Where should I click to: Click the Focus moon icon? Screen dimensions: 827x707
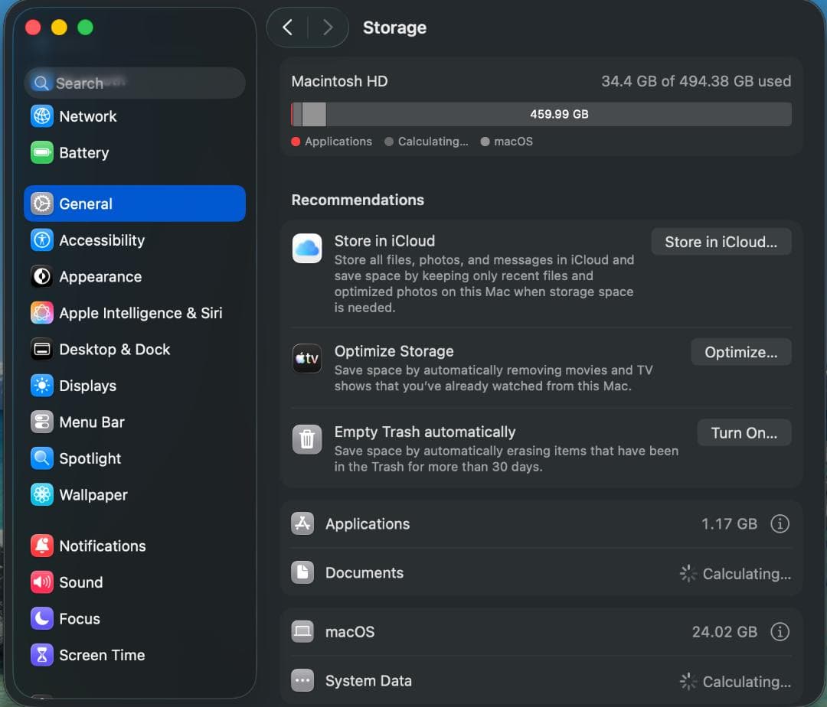[x=41, y=618]
